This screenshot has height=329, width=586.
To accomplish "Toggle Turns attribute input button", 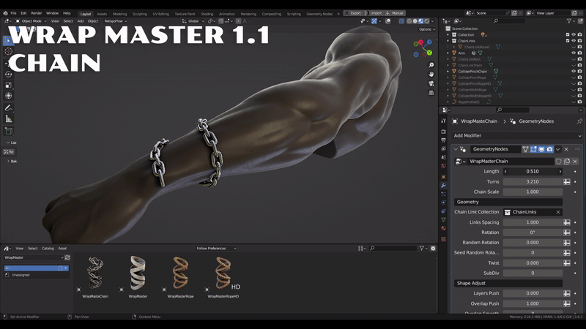I will [567, 181].
